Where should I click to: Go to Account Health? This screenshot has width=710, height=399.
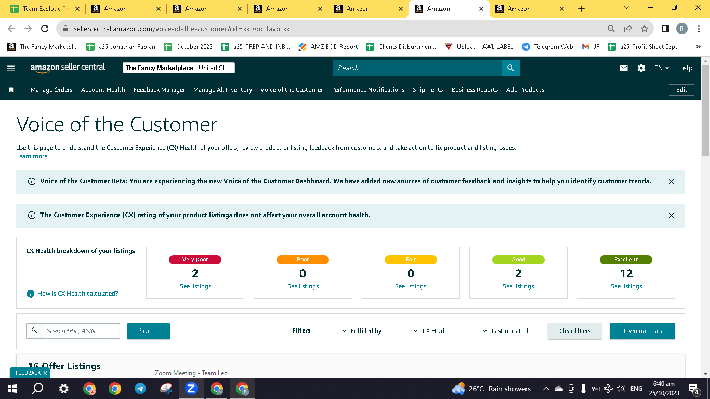click(103, 90)
